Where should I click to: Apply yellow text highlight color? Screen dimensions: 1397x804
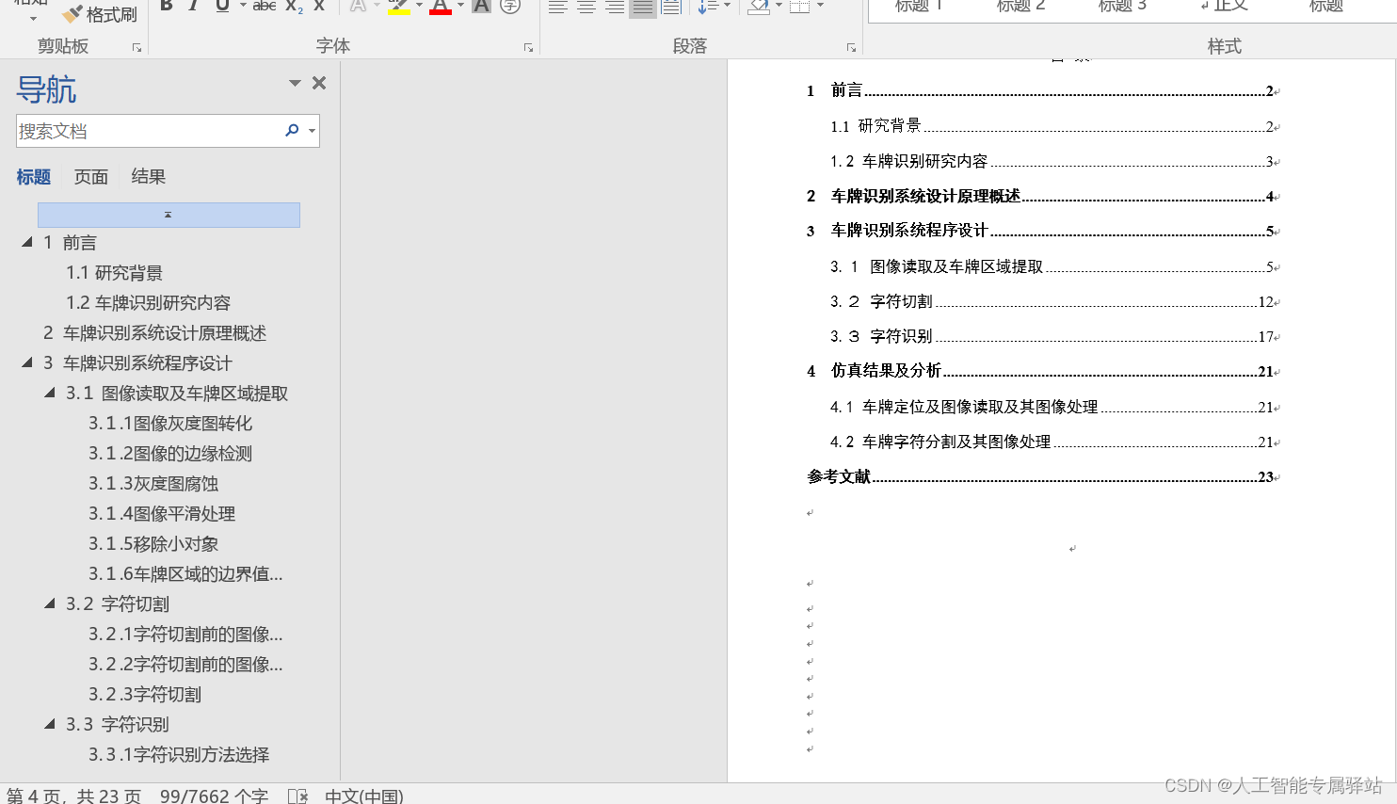tap(398, 6)
